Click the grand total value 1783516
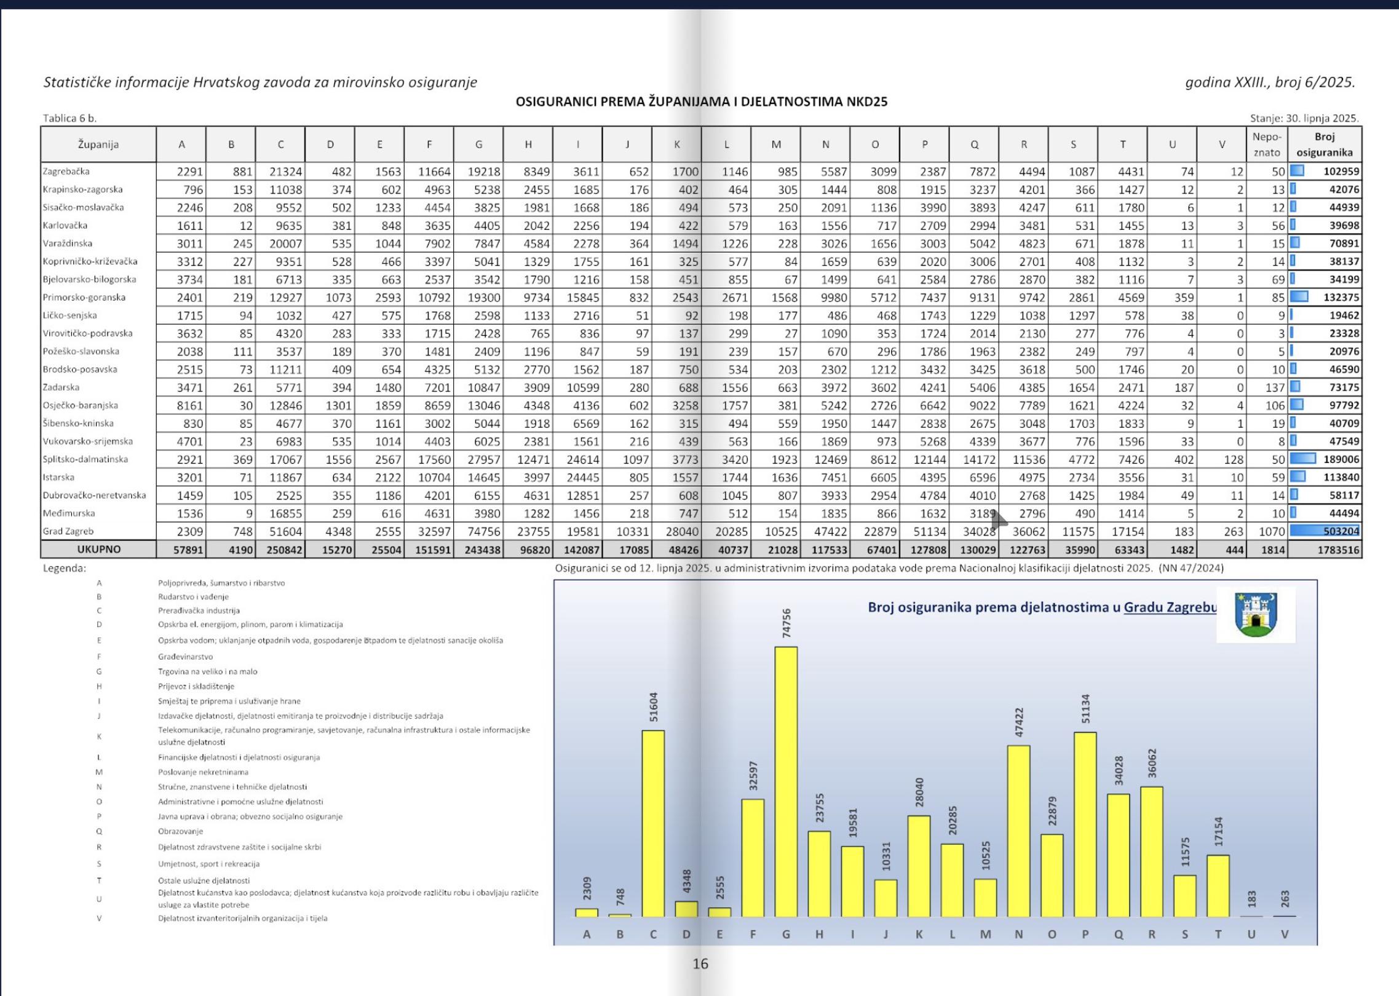This screenshot has height=996, width=1399. tap(1338, 550)
